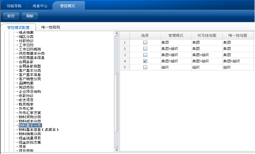Choose 客户基本分类 tree item
This screenshot has height=154, width=255.
(30, 70)
